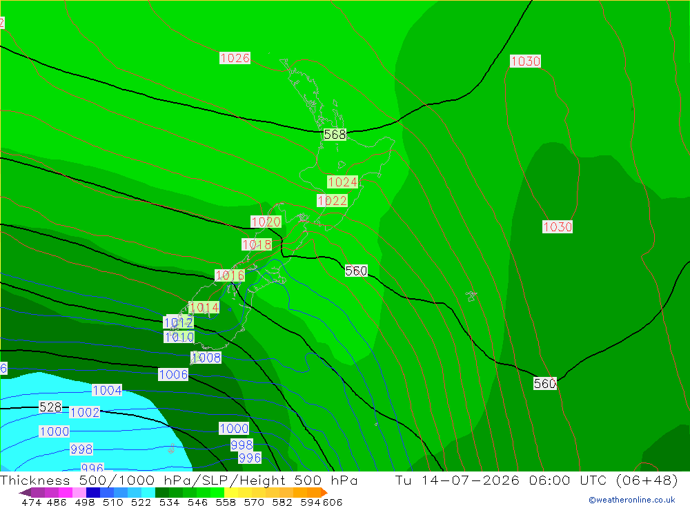Click the forecast date 'Tu 14-07-2026 06:00 UTC'
Image resolution: width=690 pixels, height=506 pixels.
[x=501, y=480]
